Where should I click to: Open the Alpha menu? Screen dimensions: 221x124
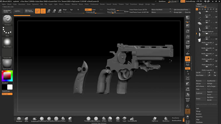click(4, 4)
